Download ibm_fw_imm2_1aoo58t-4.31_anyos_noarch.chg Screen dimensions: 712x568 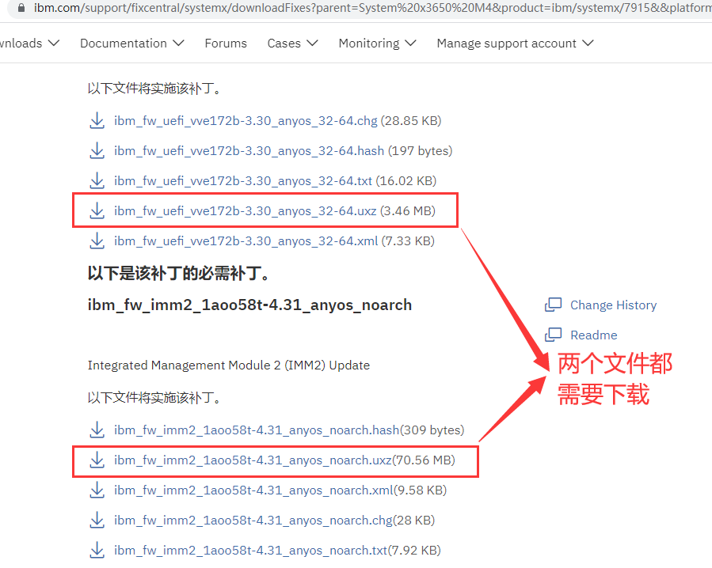253,520
